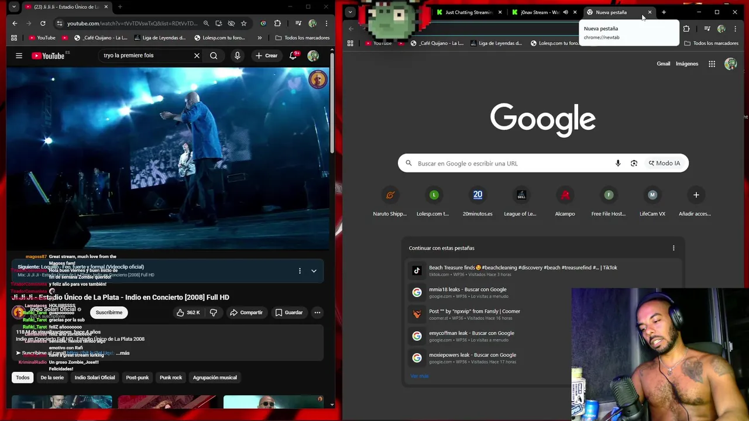Click the Crear button
The image size is (749, 421).
266,56
